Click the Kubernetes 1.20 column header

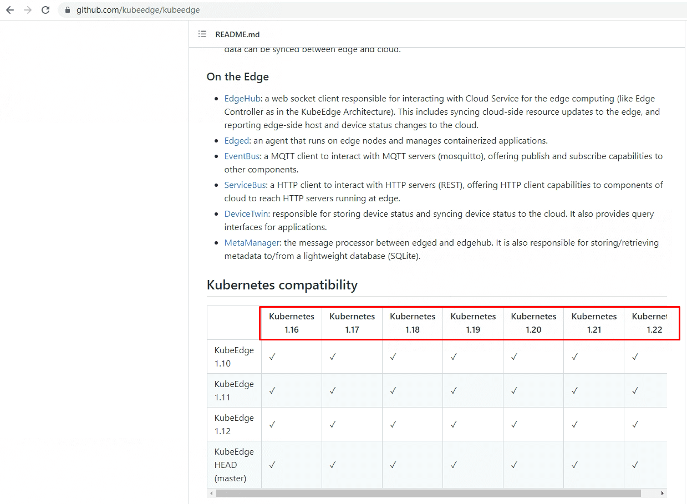click(533, 323)
